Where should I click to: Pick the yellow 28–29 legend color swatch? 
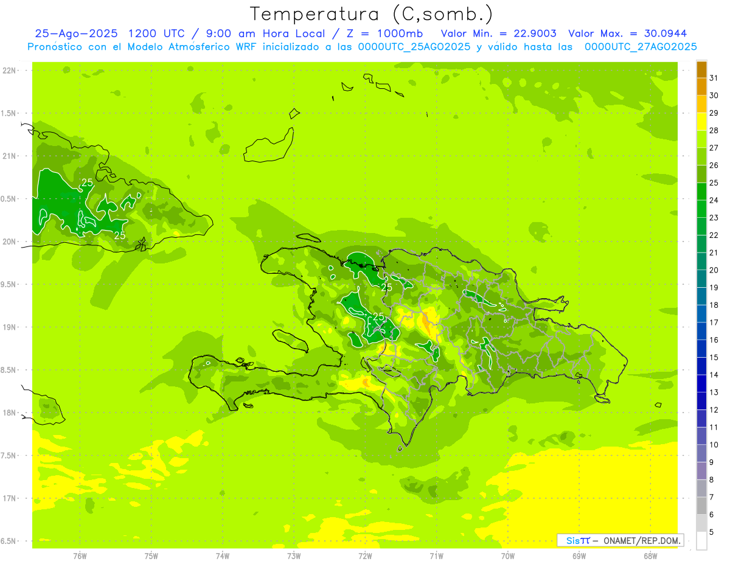point(701,122)
